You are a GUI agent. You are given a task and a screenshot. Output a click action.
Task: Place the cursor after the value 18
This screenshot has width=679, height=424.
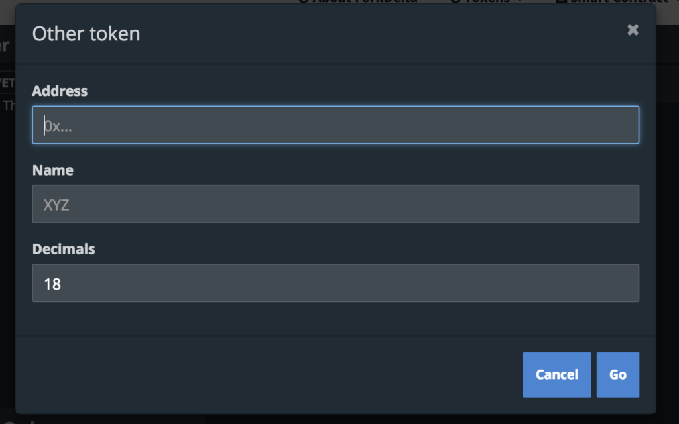[62, 284]
